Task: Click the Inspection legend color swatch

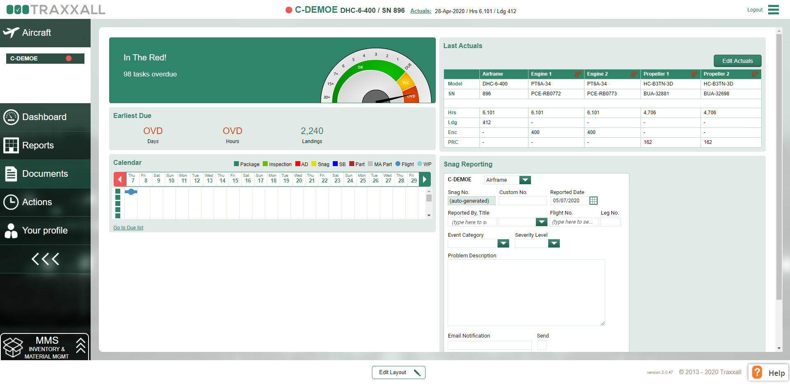Action: [x=265, y=164]
